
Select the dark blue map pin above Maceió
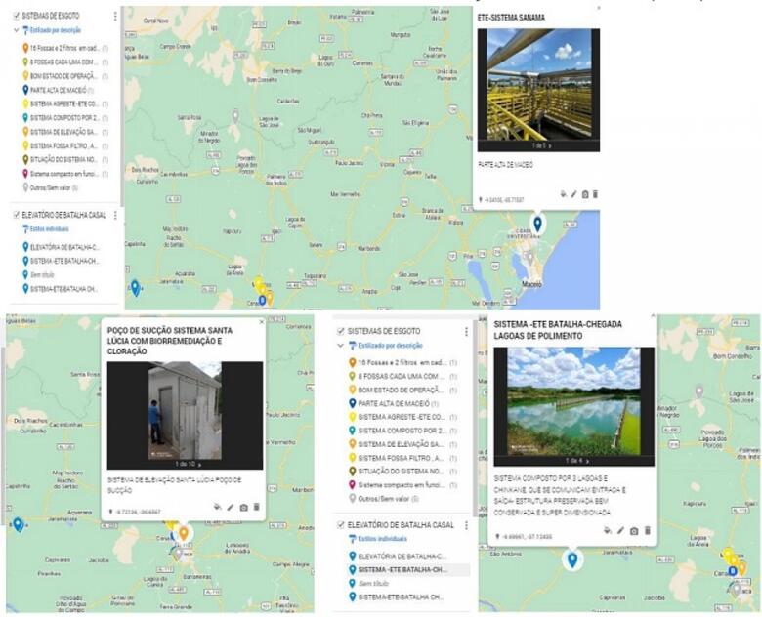tap(537, 226)
